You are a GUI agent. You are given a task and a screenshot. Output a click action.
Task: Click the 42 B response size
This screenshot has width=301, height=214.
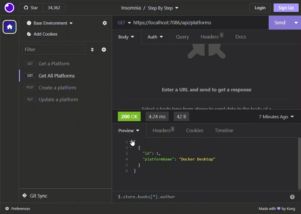181,117
